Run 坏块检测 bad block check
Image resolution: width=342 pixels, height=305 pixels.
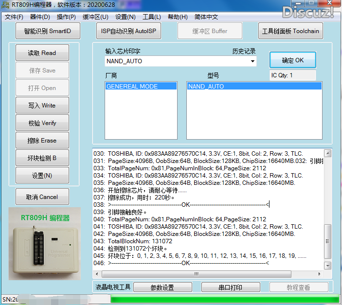pyautogui.click(x=42, y=158)
